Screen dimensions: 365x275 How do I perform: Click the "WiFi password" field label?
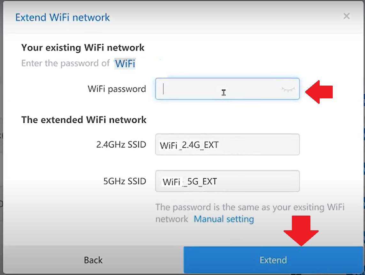click(x=117, y=89)
